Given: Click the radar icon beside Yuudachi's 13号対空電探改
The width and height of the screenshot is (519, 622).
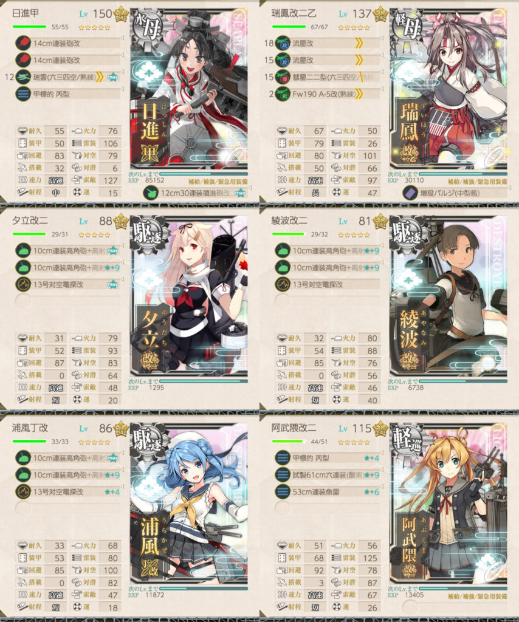Looking at the screenshot, I should coord(23,284).
